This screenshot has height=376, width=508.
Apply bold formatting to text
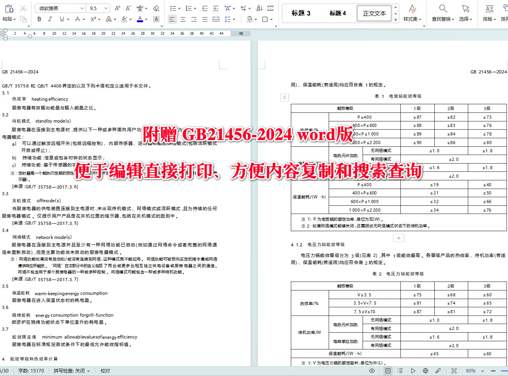39,19
